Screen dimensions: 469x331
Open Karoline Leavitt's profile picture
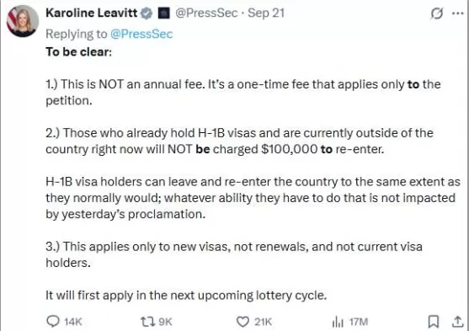(x=23, y=21)
